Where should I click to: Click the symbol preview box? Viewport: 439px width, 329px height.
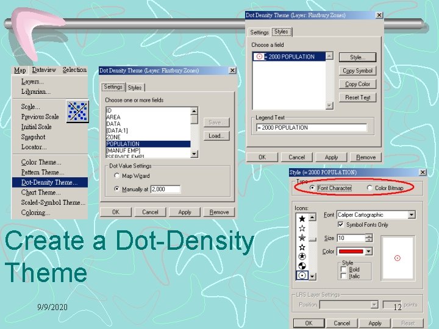(398, 258)
